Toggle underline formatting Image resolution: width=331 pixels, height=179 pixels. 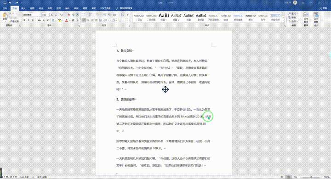point(33,20)
